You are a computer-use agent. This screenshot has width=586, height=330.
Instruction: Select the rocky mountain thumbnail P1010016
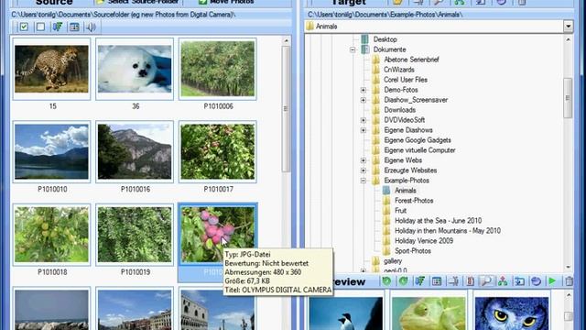pyautogui.click(x=135, y=151)
